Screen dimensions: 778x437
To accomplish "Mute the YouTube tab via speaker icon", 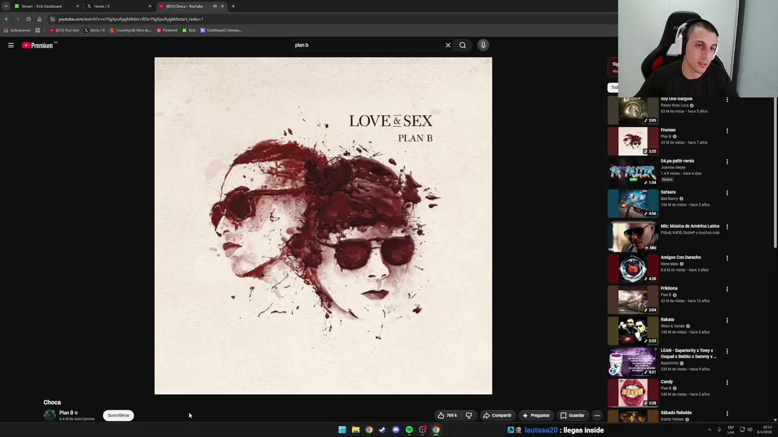I will [x=215, y=6].
